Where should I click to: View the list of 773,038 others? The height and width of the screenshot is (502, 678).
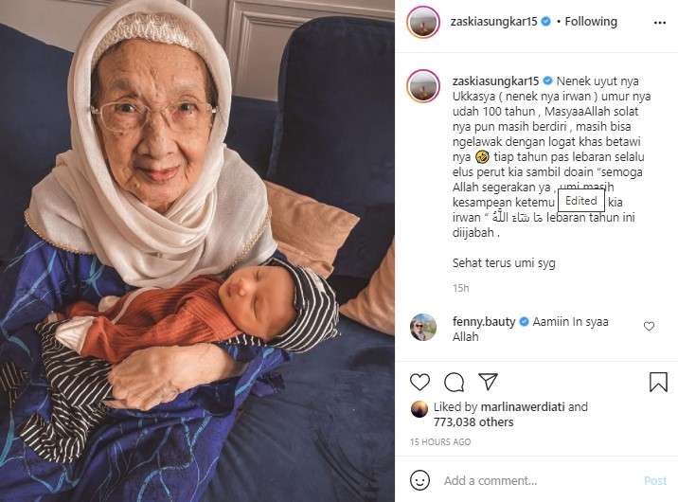[x=473, y=422]
